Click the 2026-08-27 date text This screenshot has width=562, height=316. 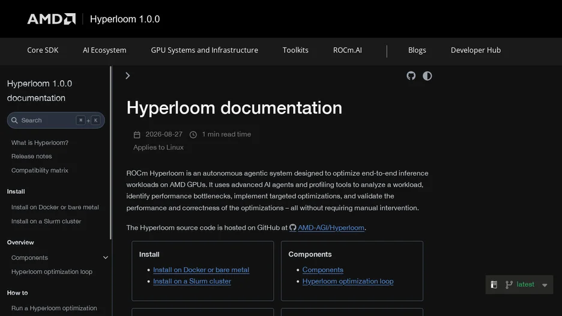tap(164, 134)
